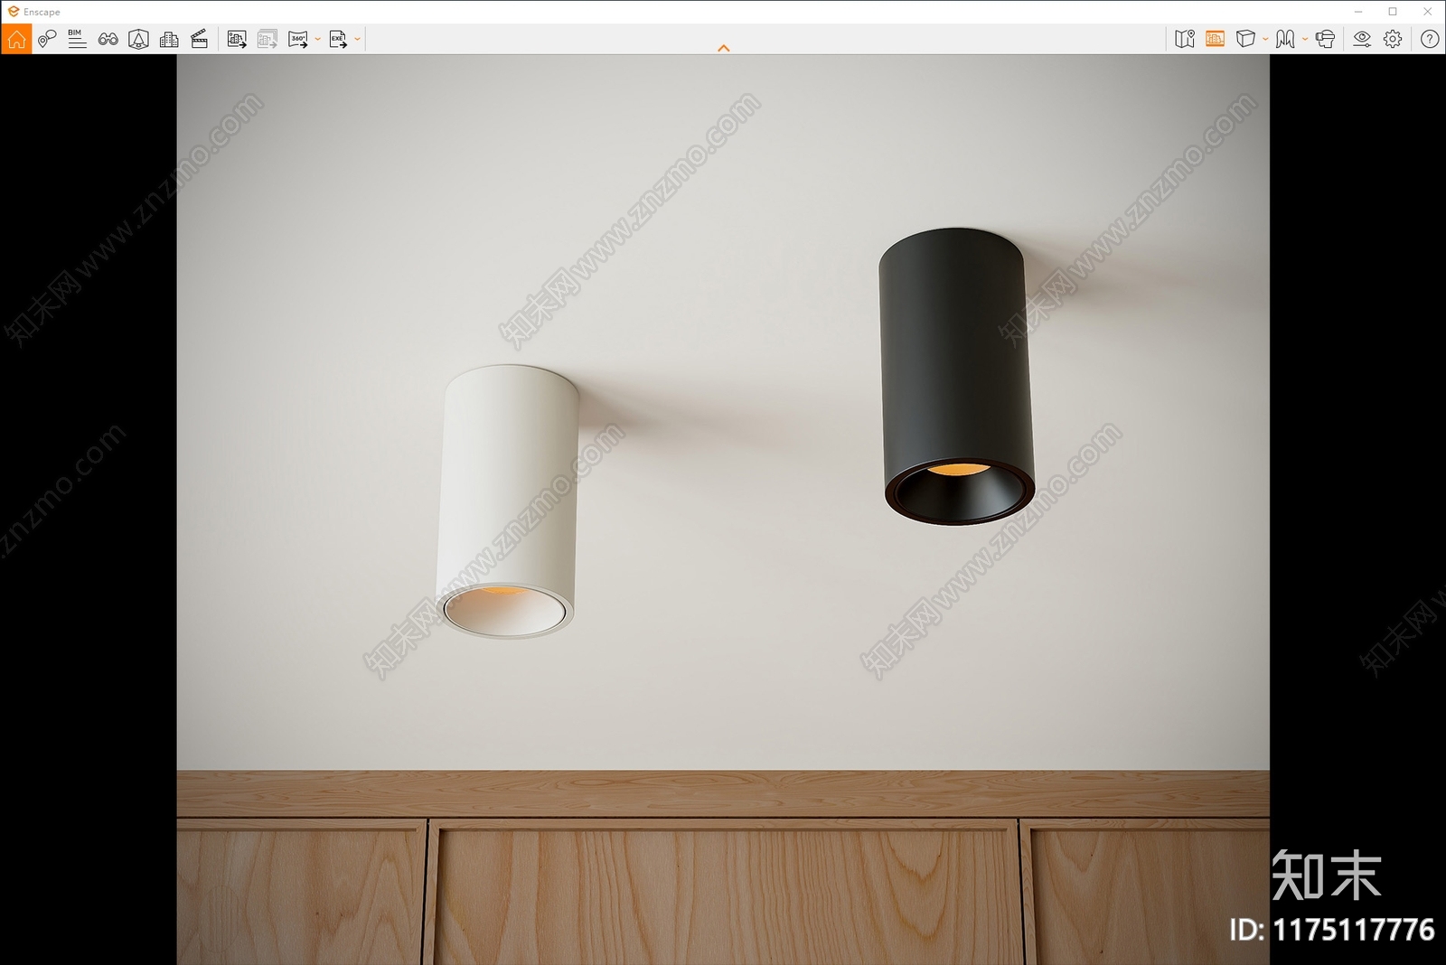Enable the Virtual Reality headset
Screen dimensions: 1446x965
click(x=1326, y=39)
